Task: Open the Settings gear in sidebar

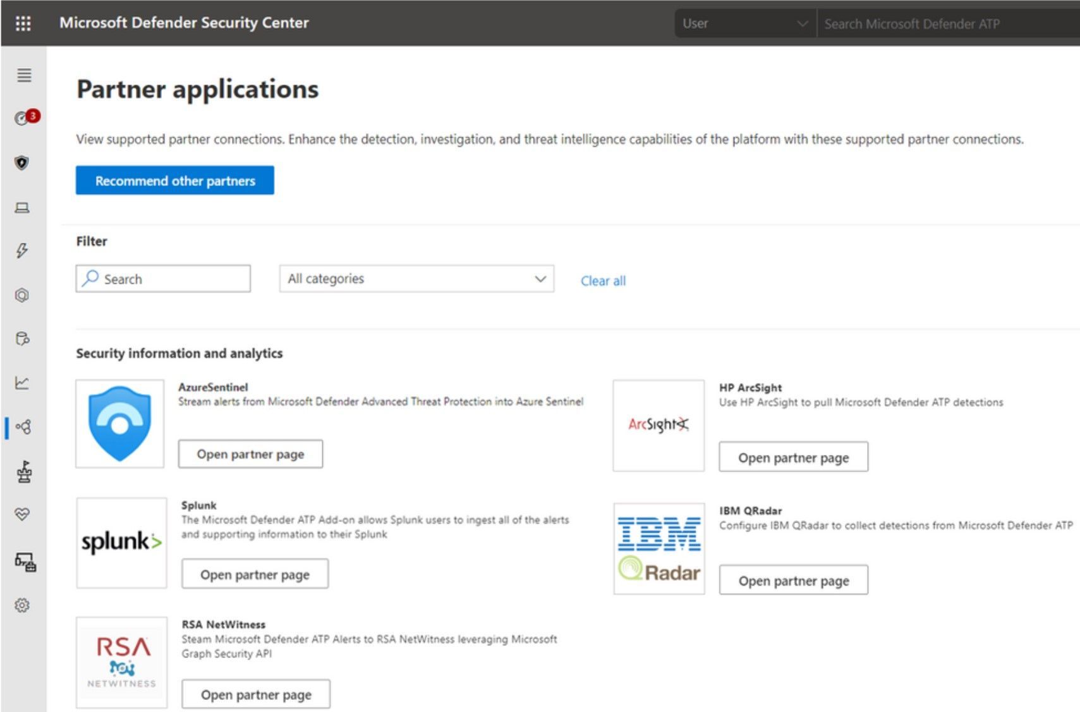Action: tap(23, 605)
